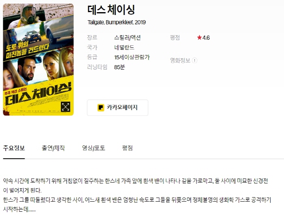Click the 스릴러/액션 genre text
The height and width of the screenshot is (217, 284).
coord(127,38)
